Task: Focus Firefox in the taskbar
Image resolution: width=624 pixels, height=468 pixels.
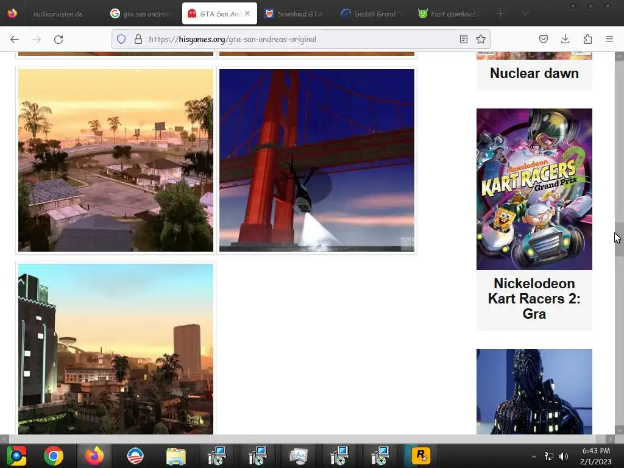Action: point(94,456)
